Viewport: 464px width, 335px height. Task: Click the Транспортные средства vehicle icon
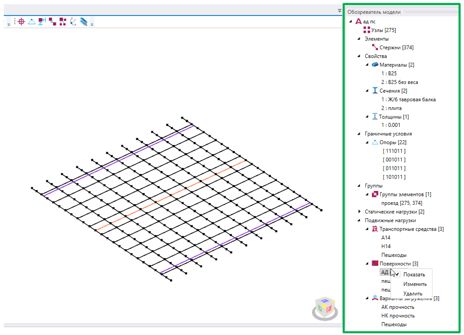375,229
